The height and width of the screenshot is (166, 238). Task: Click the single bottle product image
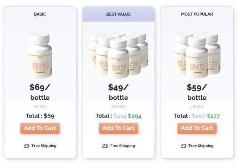tap(40, 56)
